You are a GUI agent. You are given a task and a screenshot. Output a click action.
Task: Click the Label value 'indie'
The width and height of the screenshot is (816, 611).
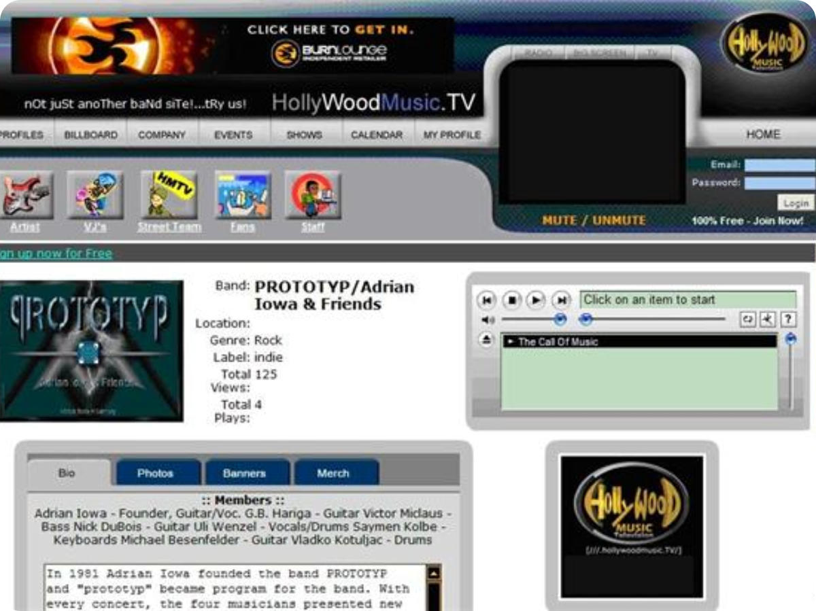269,357
